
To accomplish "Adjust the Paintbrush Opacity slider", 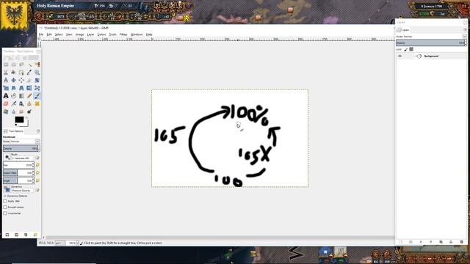I will point(21,148).
